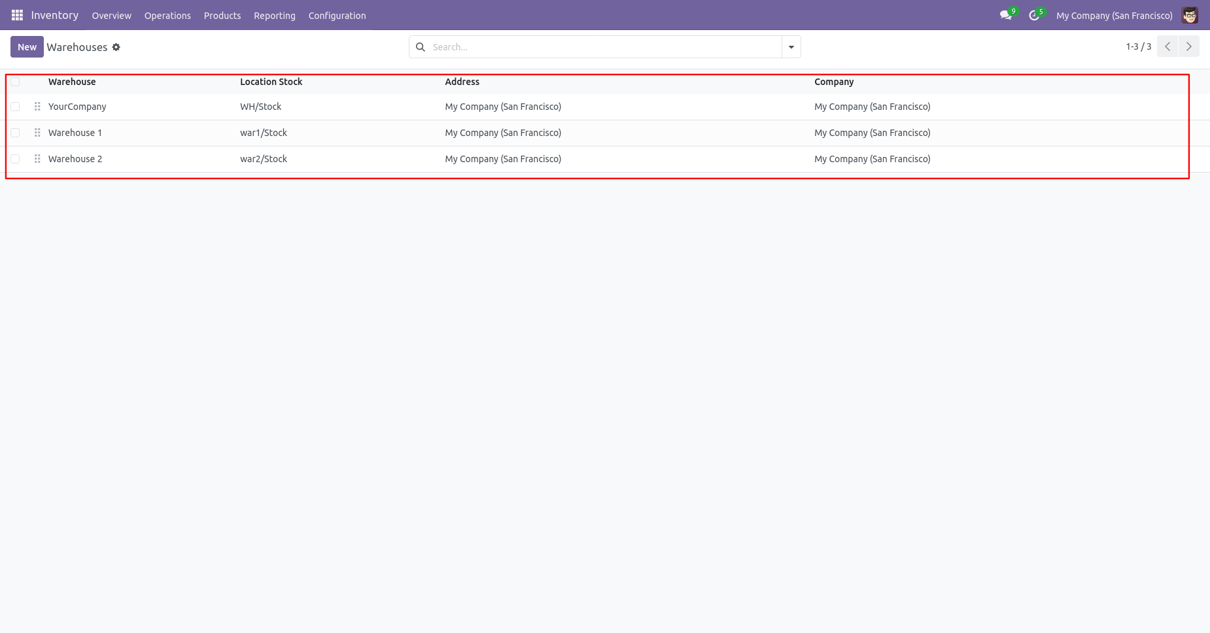Open the Warehouse 2 record
The height and width of the screenshot is (633, 1210).
pos(75,159)
